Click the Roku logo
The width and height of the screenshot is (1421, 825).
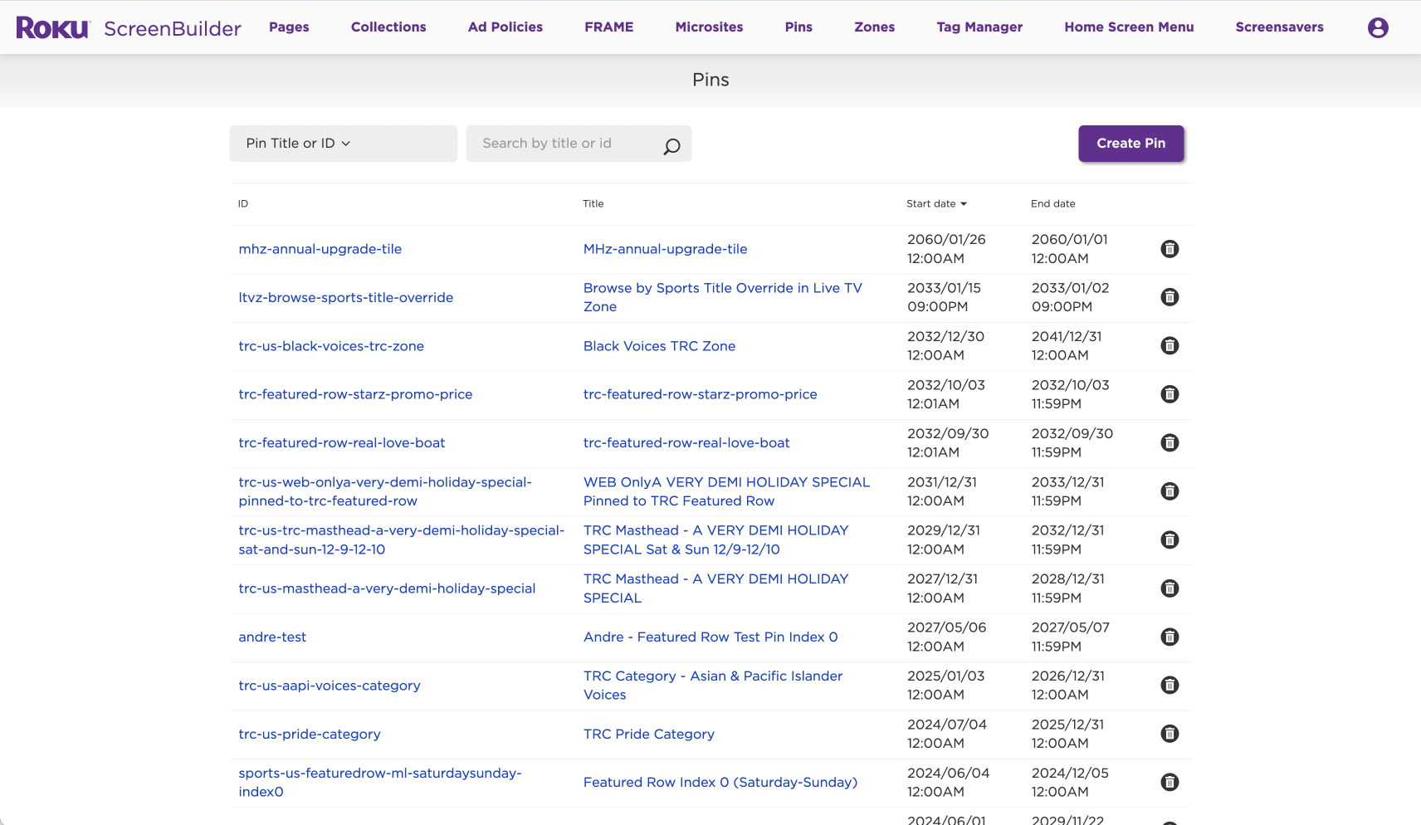click(x=52, y=27)
